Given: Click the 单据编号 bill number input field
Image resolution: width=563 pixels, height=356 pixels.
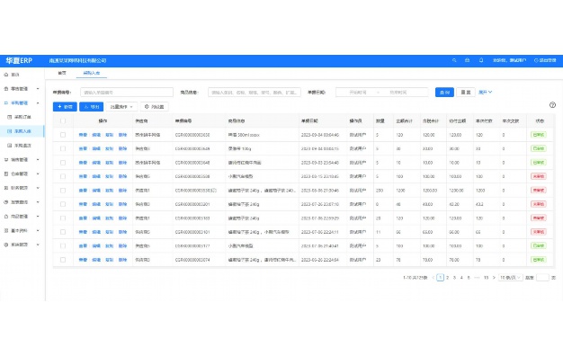Looking at the screenshot, I should point(127,93).
